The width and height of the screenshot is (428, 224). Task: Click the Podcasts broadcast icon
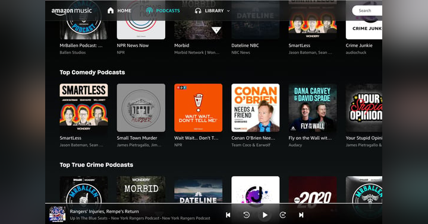[x=149, y=11]
